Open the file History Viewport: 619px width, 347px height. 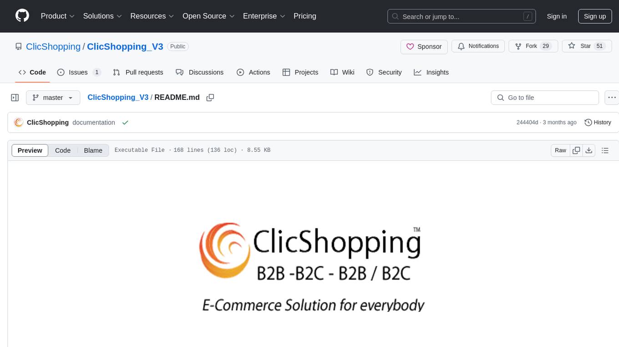click(x=598, y=123)
